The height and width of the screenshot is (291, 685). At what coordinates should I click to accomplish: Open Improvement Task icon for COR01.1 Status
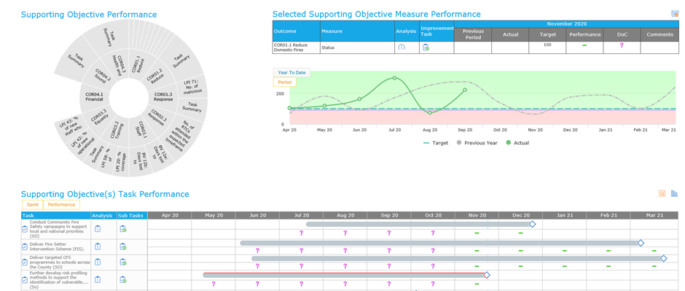[426, 47]
